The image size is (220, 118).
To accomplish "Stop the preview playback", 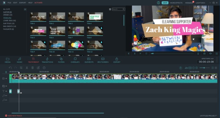I will [146, 53].
